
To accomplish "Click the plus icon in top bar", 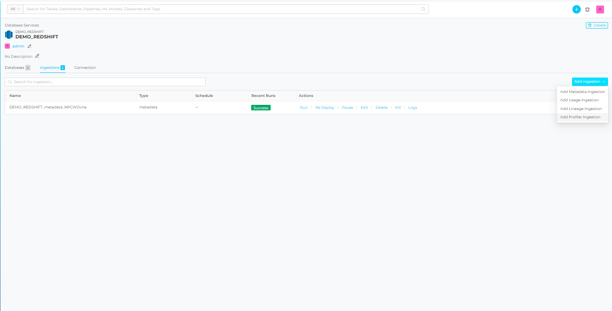I will coord(576,9).
